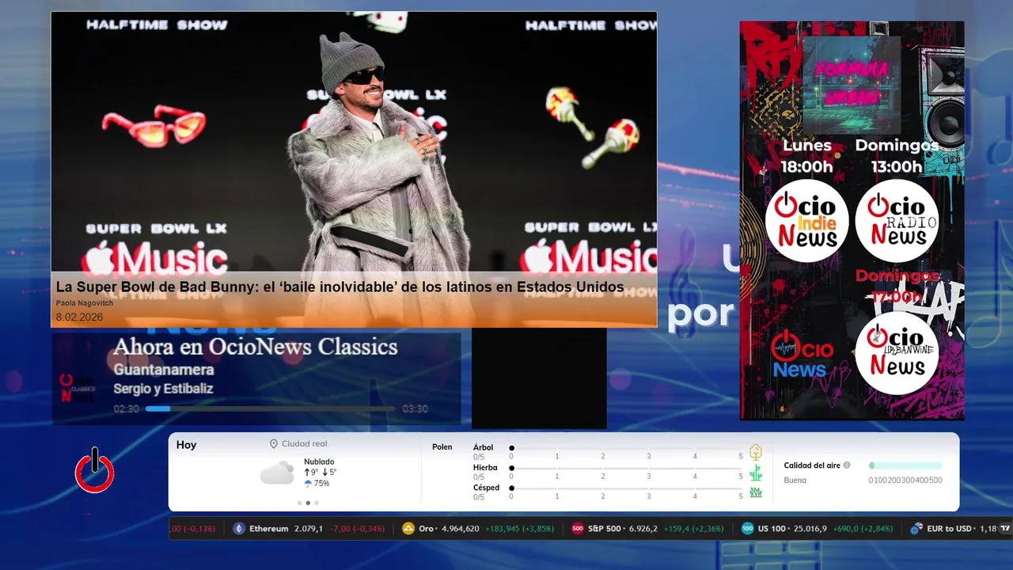Open the Ocio Indie News logo

click(806, 221)
